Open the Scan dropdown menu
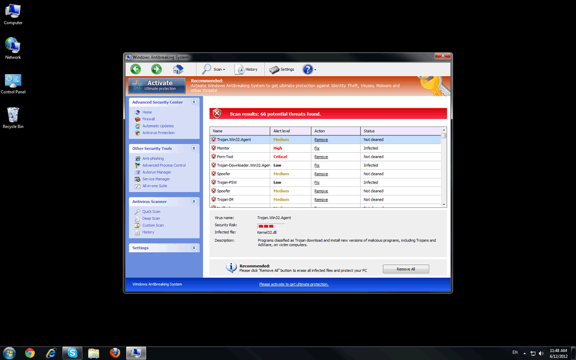 (x=214, y=69)
